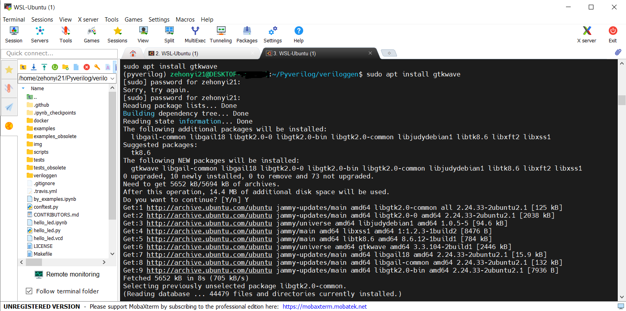Open the Help question mark icon
The width and height of the screenshot is (626, 311).
298,34
